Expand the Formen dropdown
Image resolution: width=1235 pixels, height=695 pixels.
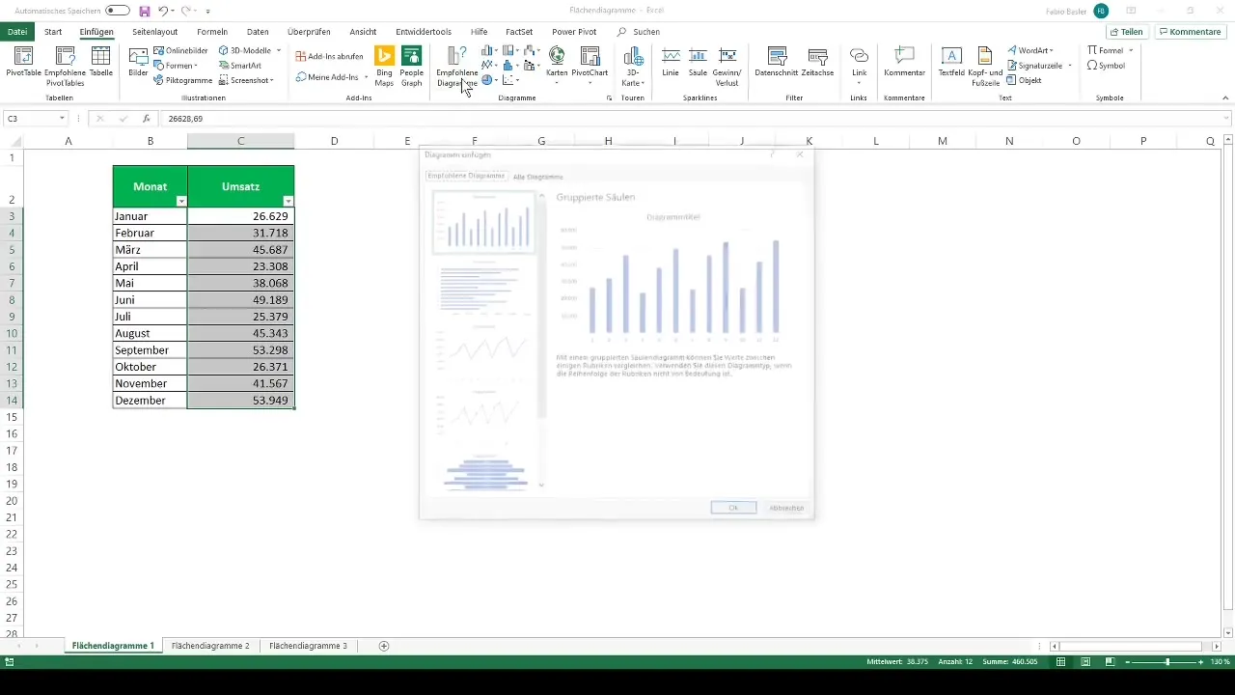[198, 66]
